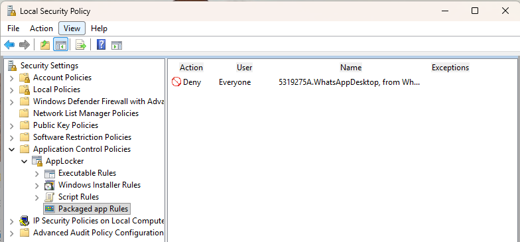Screen dimensions: 520x242
Task: Collapse Application Control Policies node
Action: pyautogui.click(x=12, y=150)
